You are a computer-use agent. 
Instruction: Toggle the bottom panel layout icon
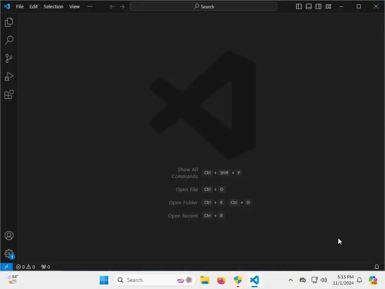pos(308,7)
